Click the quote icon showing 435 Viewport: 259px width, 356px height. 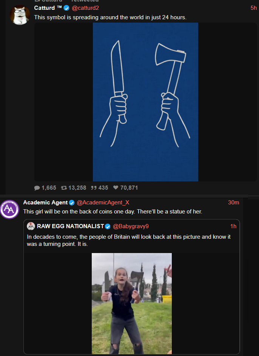(x=94, y=188)
